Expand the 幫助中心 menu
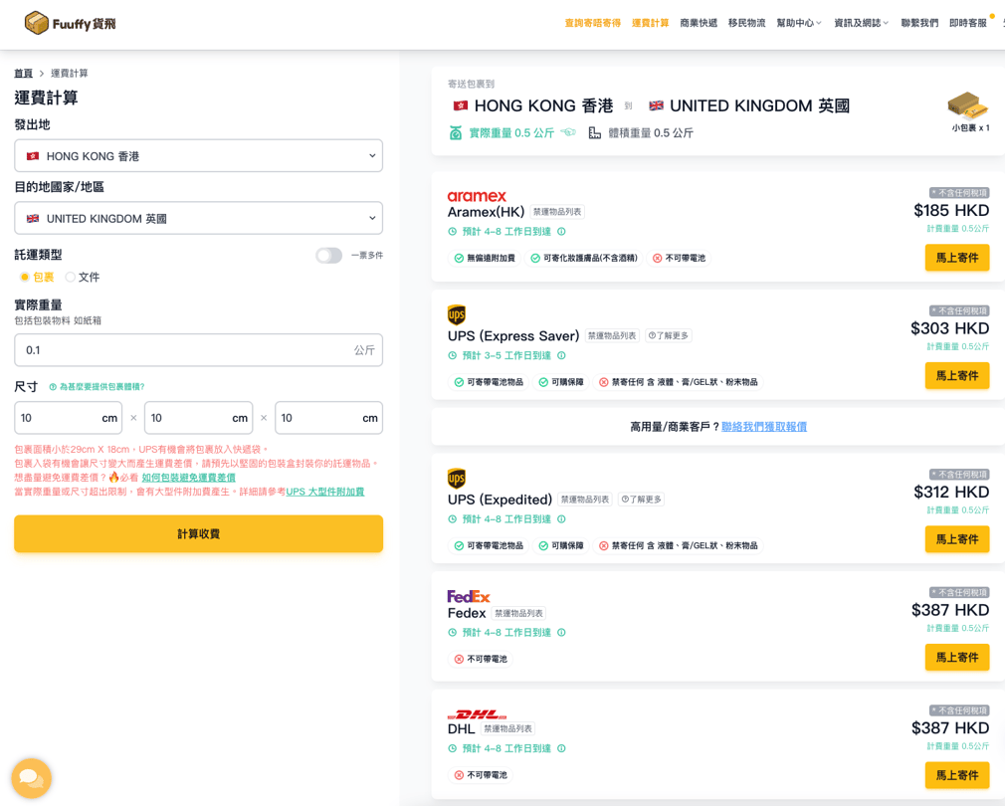Screen dimensions: 1005x806 tap(798, 23)
